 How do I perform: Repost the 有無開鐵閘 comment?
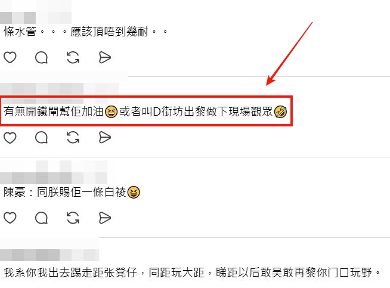[73, 138]
